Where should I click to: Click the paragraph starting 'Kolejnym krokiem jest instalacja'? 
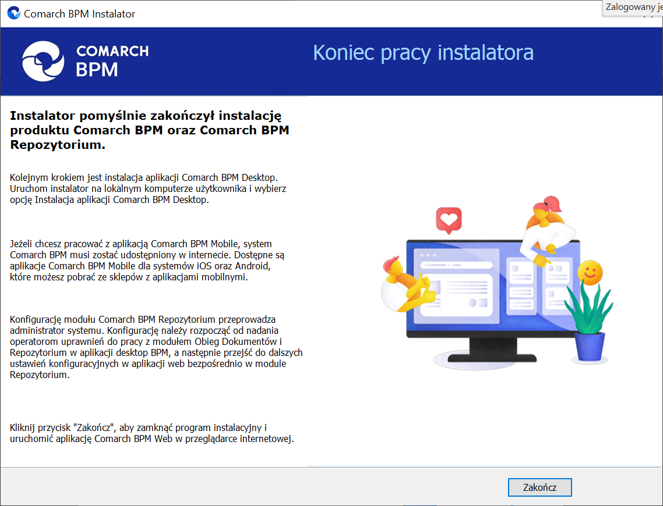click(x=148, y=188)
